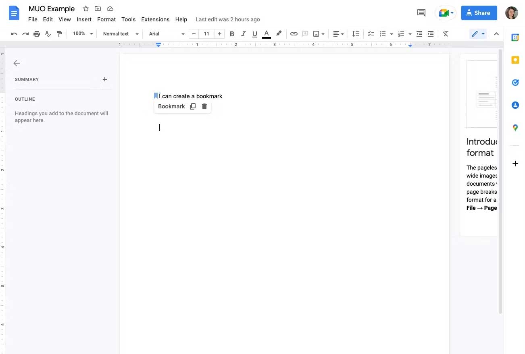Clear formatting icon in toolbar
Viewport: 525px width, 354px height.
(x=446, y=34)
